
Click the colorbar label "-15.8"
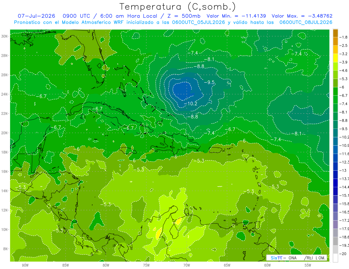click(344, 204)
